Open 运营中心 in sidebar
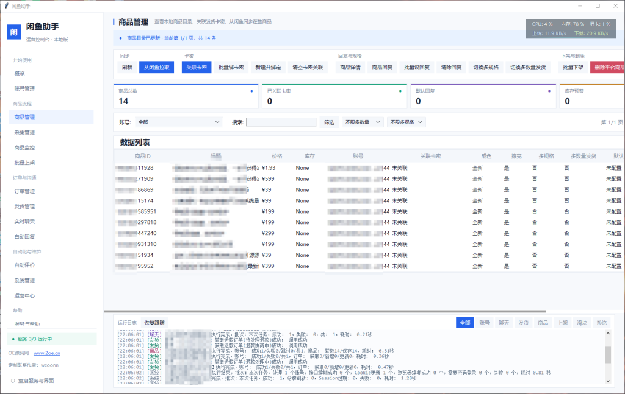625x394 pixels. pos(51,295)
